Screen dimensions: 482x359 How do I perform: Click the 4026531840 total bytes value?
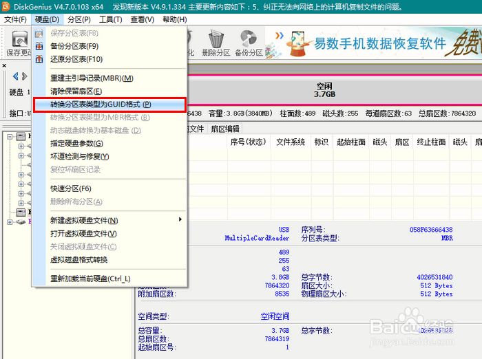pyautogui.click(x=434, y=277)
